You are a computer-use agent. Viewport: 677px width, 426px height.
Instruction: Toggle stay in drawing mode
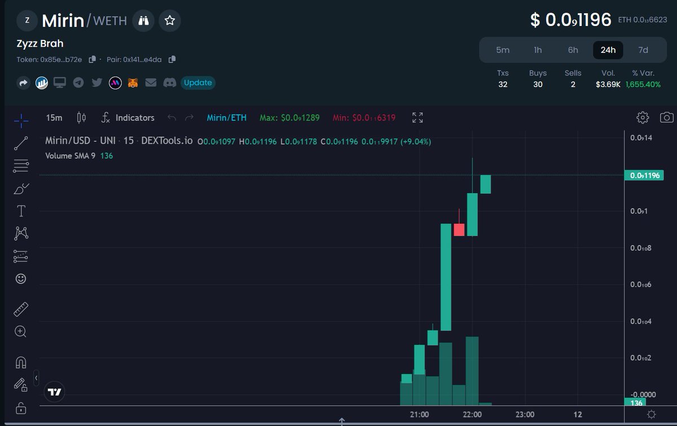click(x=21, y=384)
